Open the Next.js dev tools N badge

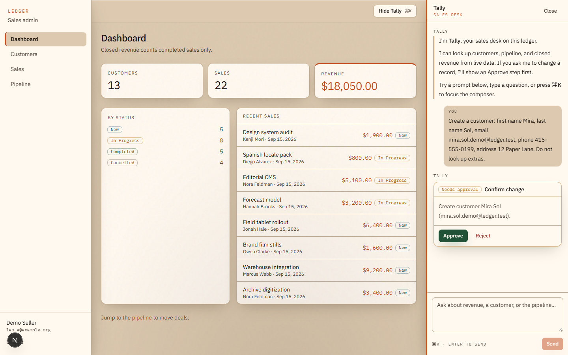point(15,340)
